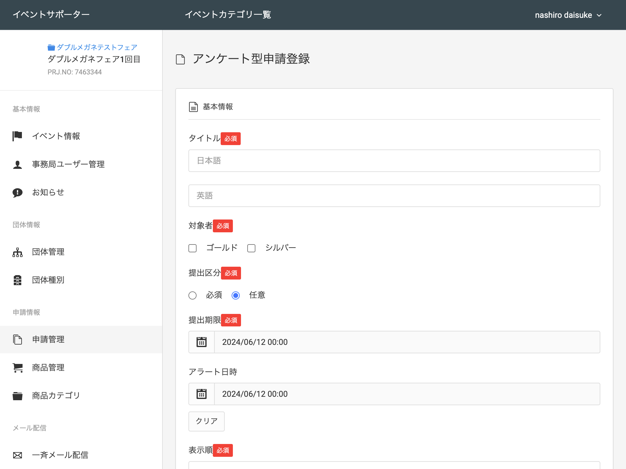Click the documents icon beside 申請管理
This screenshot has width=626, height=469.
coord(18,340)
